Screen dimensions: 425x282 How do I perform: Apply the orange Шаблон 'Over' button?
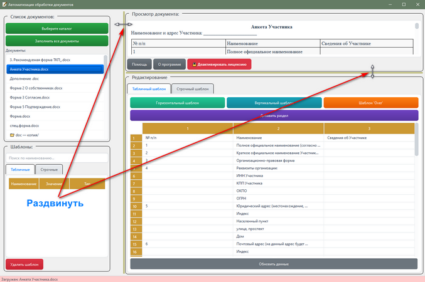pyautogui.click(x=371, y=103)
